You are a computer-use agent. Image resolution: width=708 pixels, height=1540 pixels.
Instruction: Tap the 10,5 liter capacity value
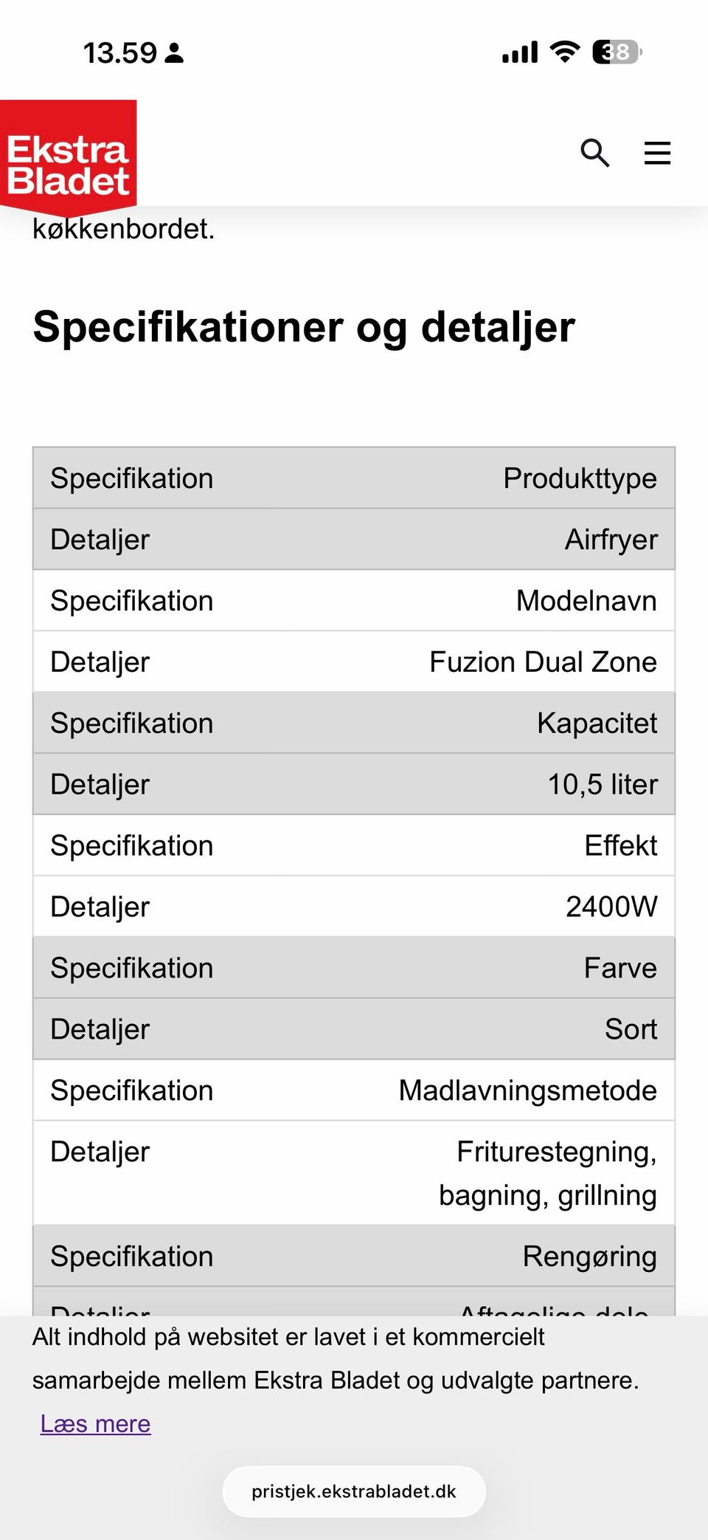602,785
